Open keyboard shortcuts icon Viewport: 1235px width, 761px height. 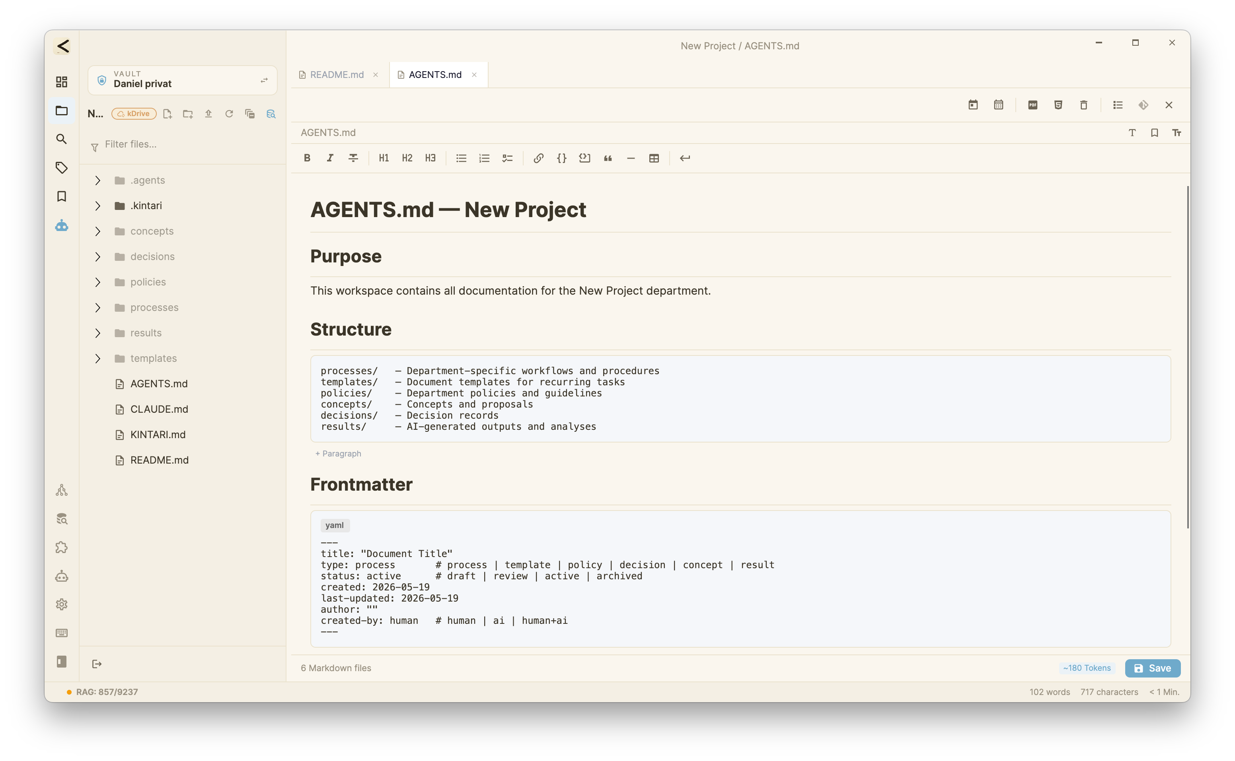[x=61, y=633]
